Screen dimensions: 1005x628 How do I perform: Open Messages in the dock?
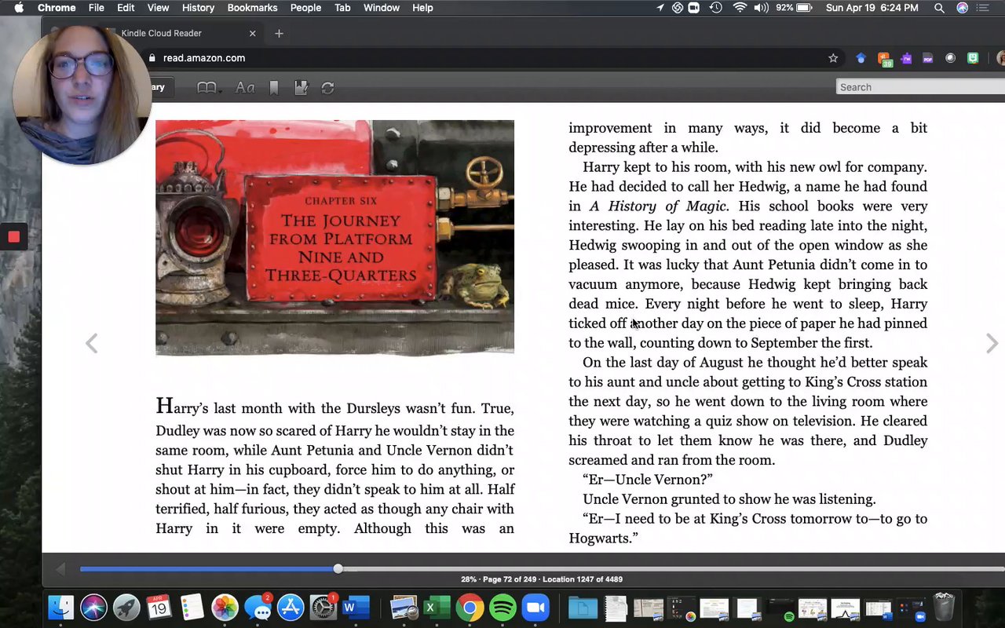pos(258,608)
